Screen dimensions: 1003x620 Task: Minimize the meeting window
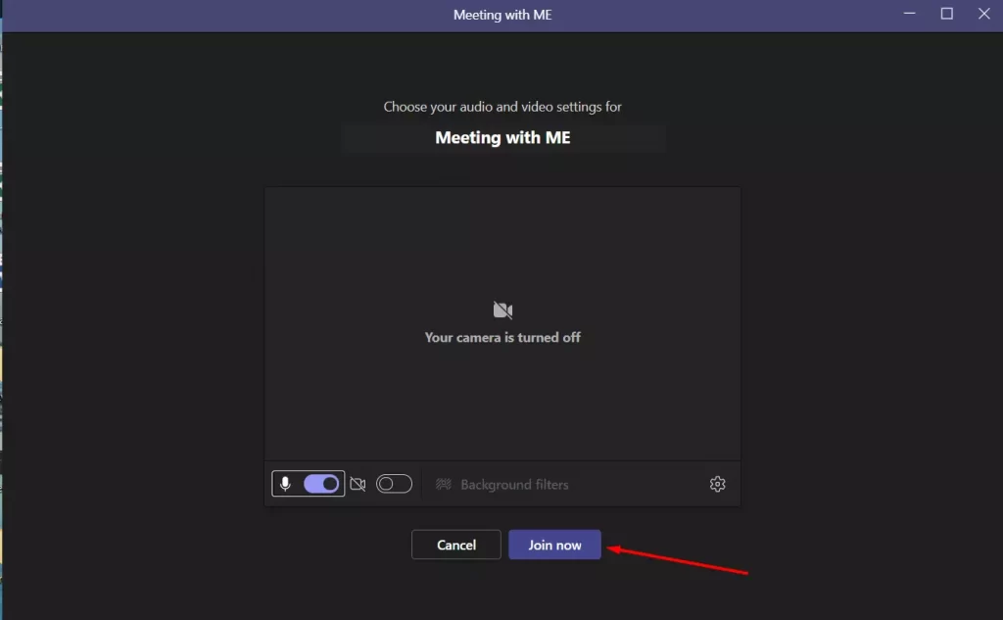click(x=910, y=14)
